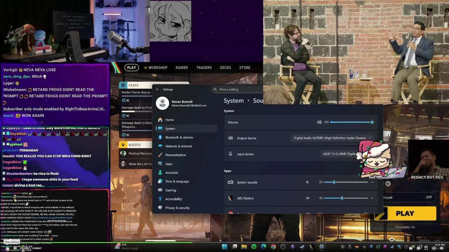Select the PLAY tab in ARC Raiders
The width and height of the screenshot is (449, 252).
[x=132, y=68]
